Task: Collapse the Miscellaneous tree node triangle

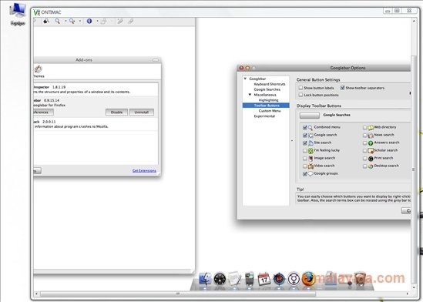Action: pos(250,95)
